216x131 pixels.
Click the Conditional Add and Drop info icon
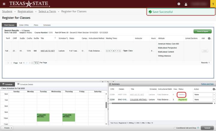198,128
